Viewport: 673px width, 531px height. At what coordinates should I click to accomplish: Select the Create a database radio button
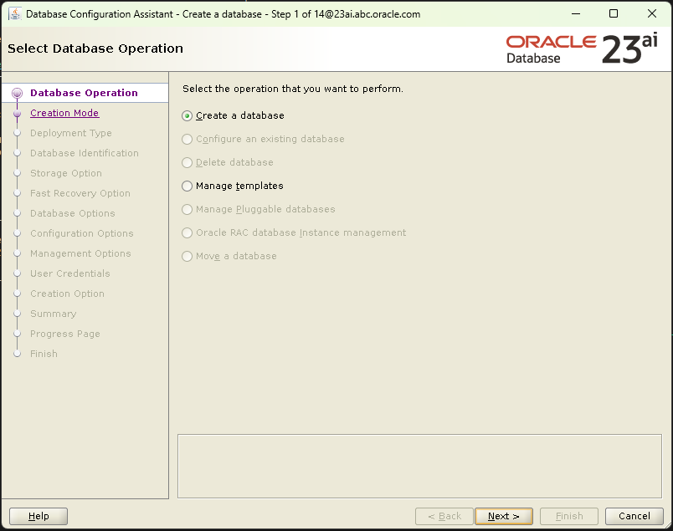coord(186,116)
